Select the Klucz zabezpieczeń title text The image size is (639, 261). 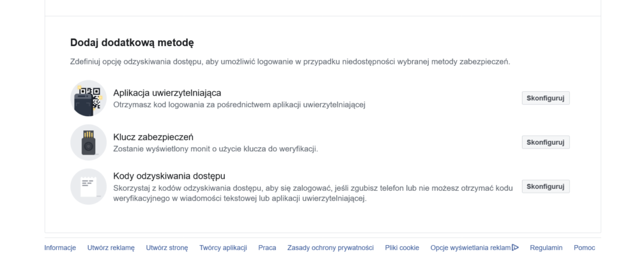click(153, 137)
